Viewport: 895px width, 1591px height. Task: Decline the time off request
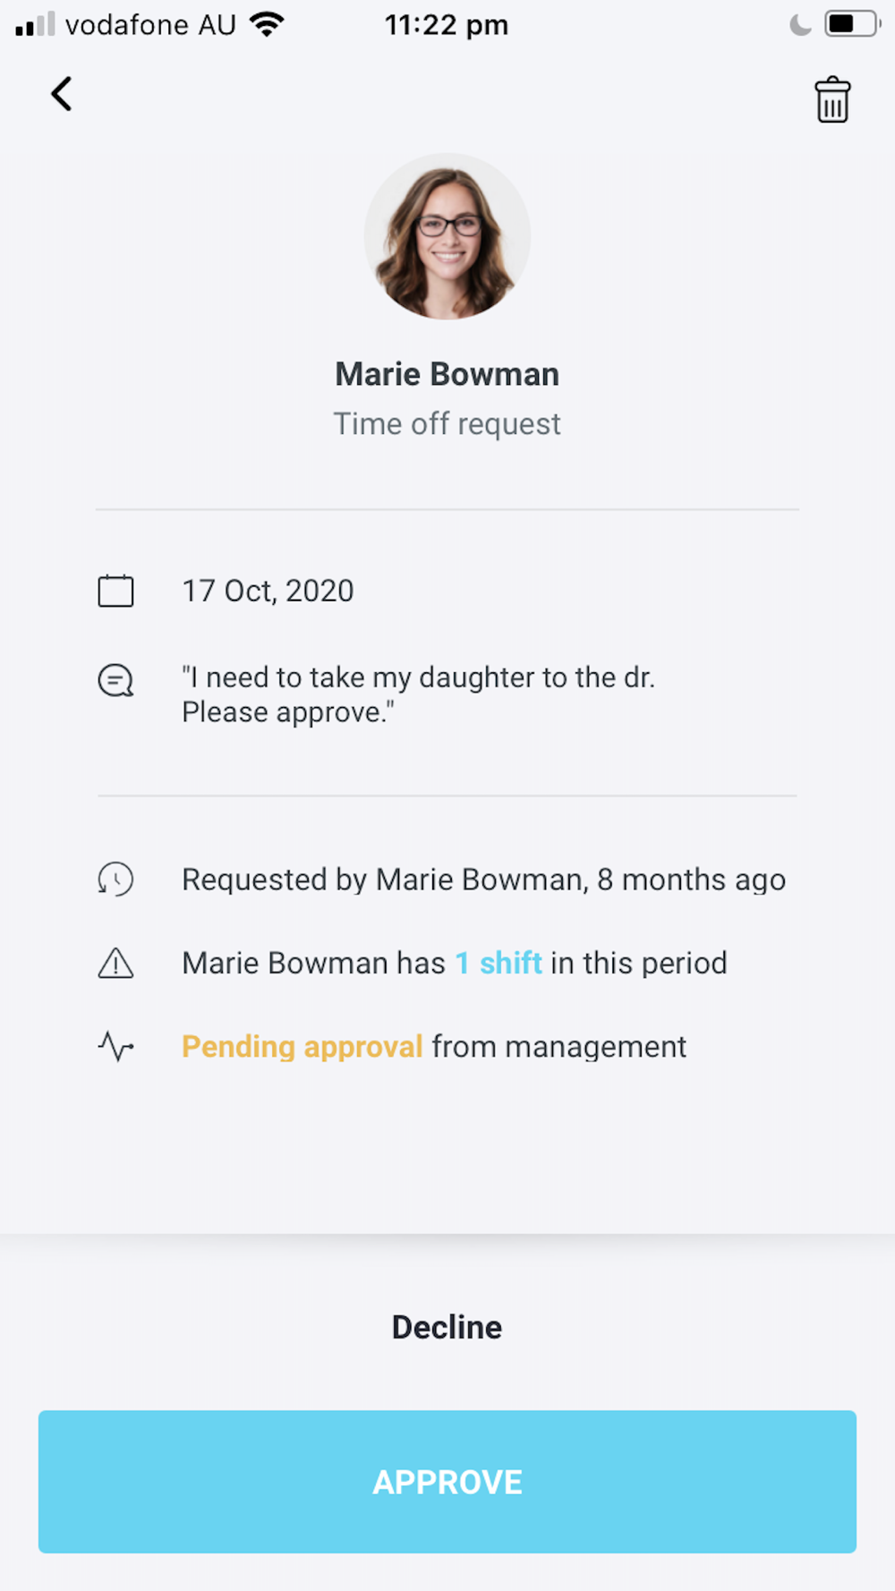pyautogui.click(x=447, y=1327)
